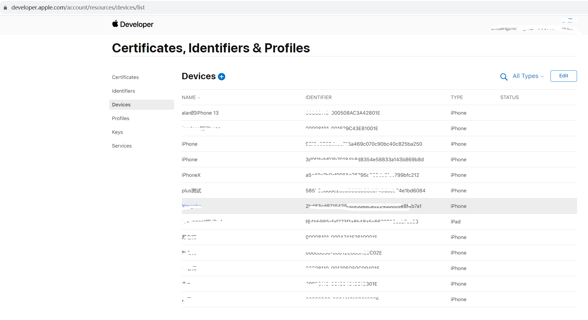
Task: Open Keys in the sidebar
Action: click(117, 132)
